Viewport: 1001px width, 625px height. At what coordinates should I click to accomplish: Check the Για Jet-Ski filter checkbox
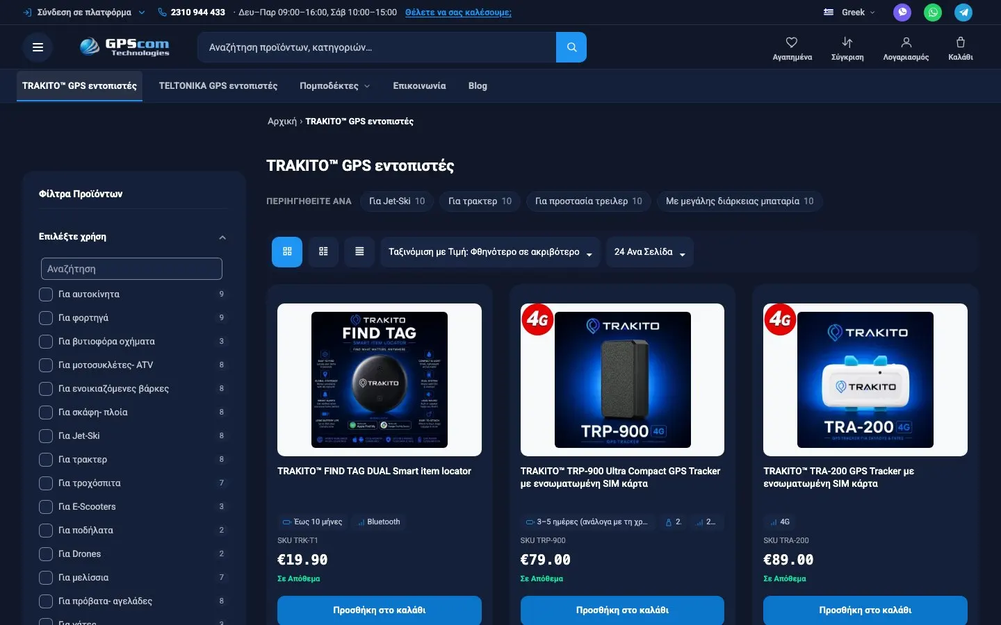[46, 436]
